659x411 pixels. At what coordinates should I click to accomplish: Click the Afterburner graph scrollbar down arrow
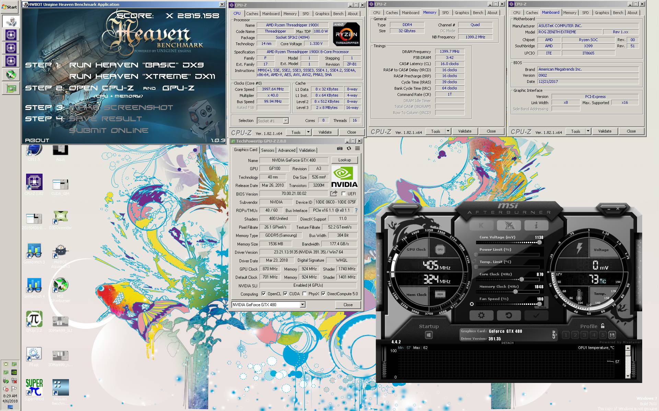[x=628, y=376]
